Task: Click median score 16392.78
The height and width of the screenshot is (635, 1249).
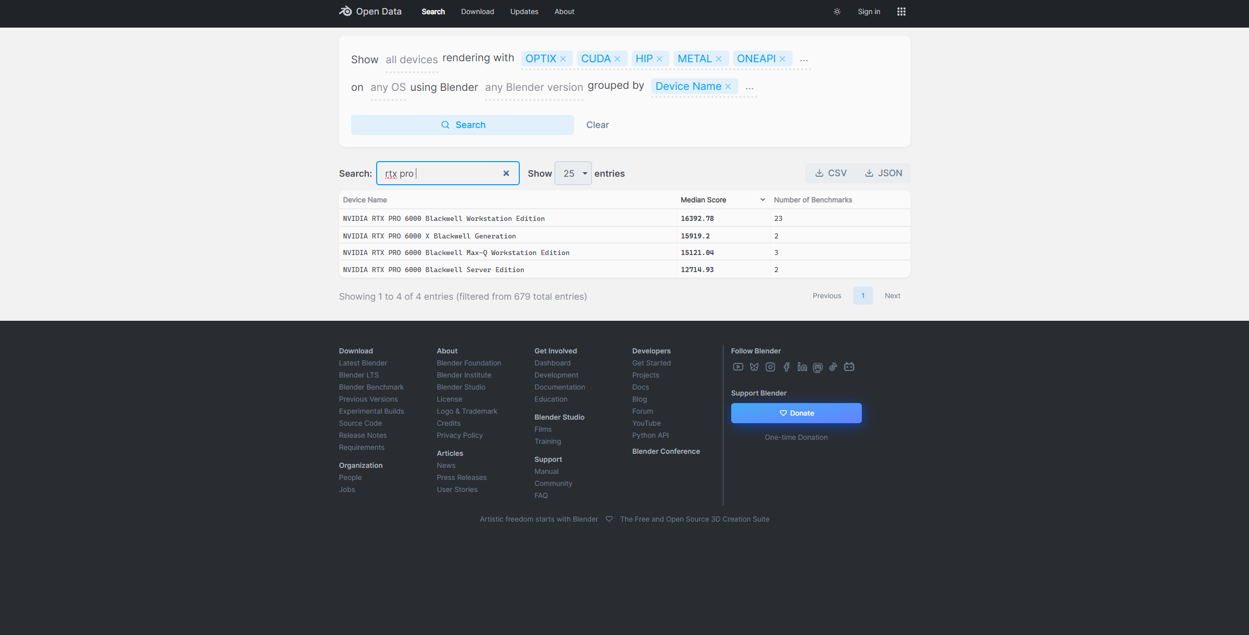Action: point(697,218)
